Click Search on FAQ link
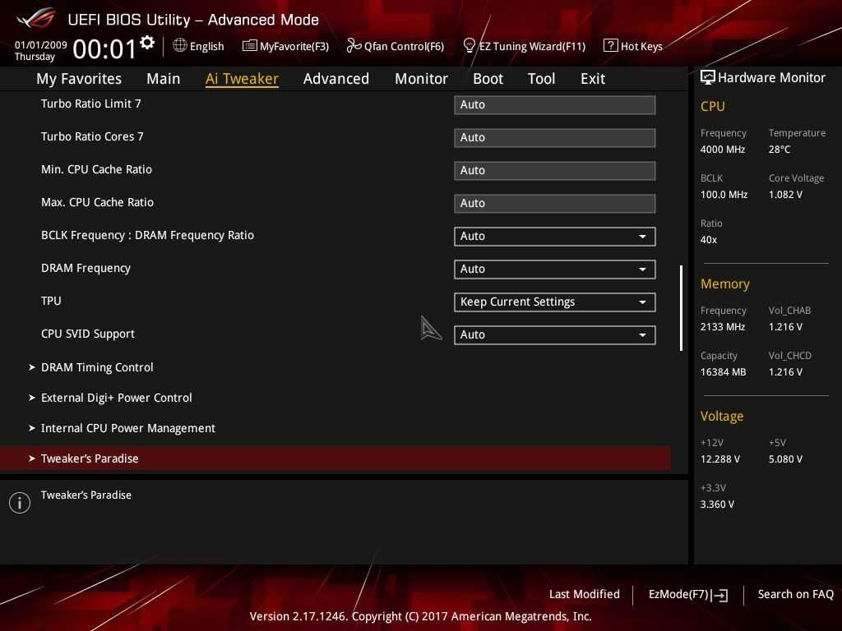This screenshot has width=842, height=631. 795,594
